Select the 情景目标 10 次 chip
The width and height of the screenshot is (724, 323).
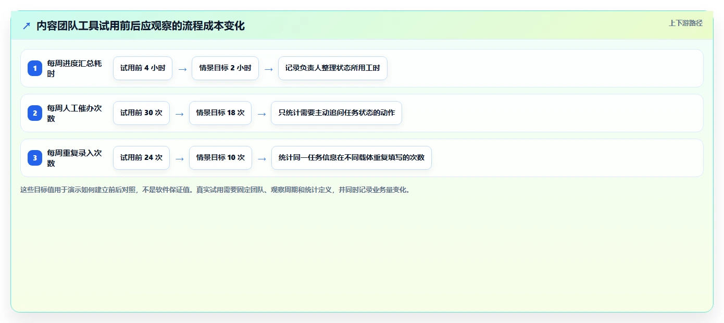click(x=220, y=158)
